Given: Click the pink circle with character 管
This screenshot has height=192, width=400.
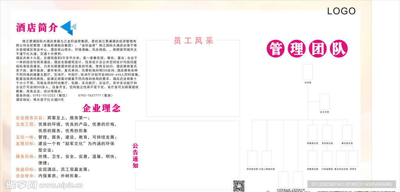Looking at the screenshot, I should (x=275, y=49).
